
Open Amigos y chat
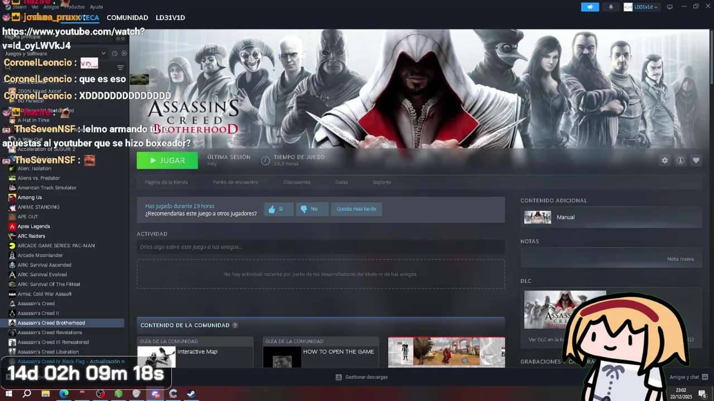click(x=688, y=377)
